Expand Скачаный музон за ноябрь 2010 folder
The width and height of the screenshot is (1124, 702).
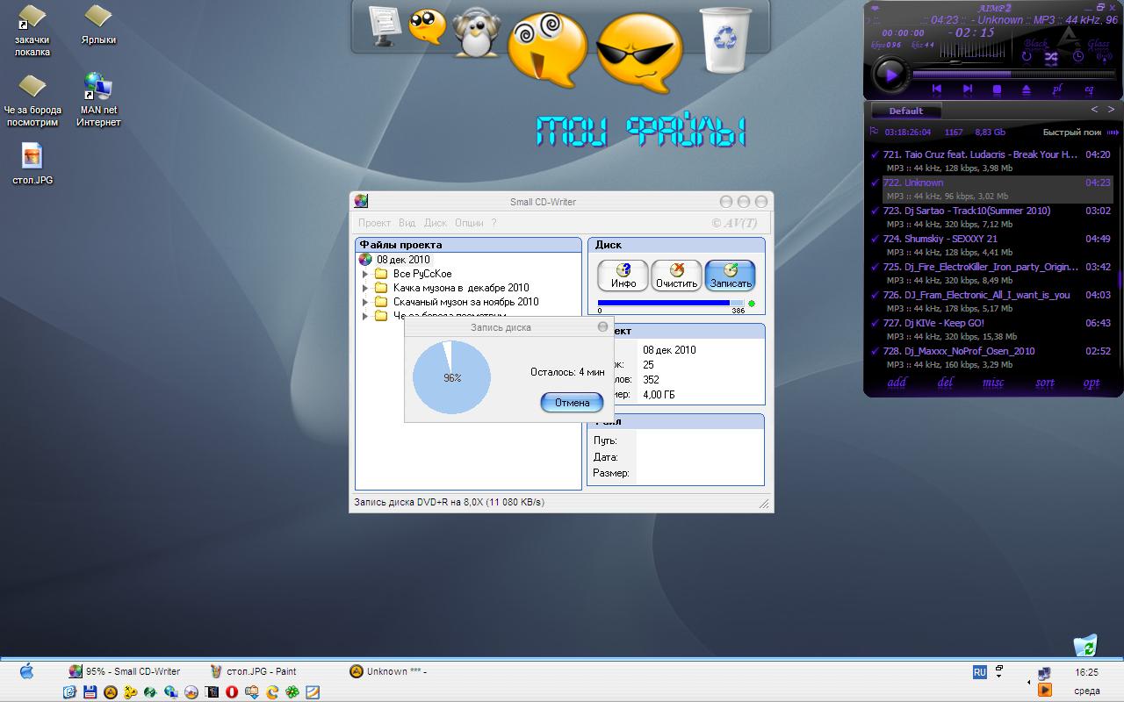365,302
